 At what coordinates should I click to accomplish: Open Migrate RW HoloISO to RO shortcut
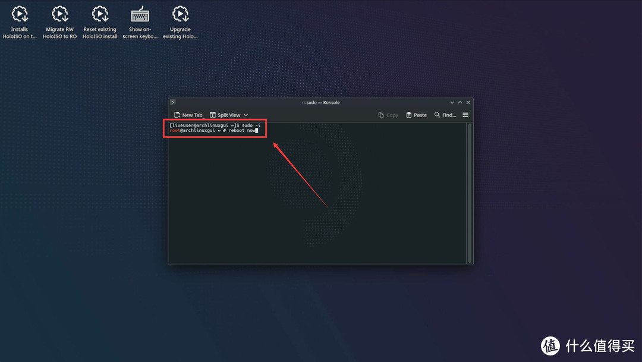click(x=60, y=23)
